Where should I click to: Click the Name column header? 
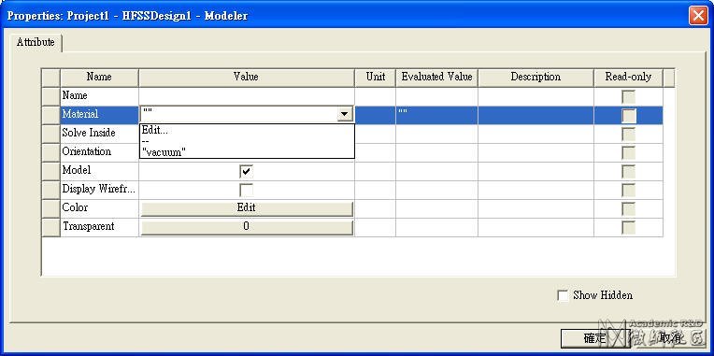[99, 78]
